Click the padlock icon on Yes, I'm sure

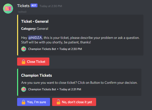click(23, 102)
